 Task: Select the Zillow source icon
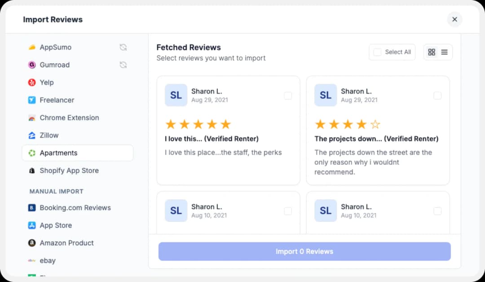31,135
